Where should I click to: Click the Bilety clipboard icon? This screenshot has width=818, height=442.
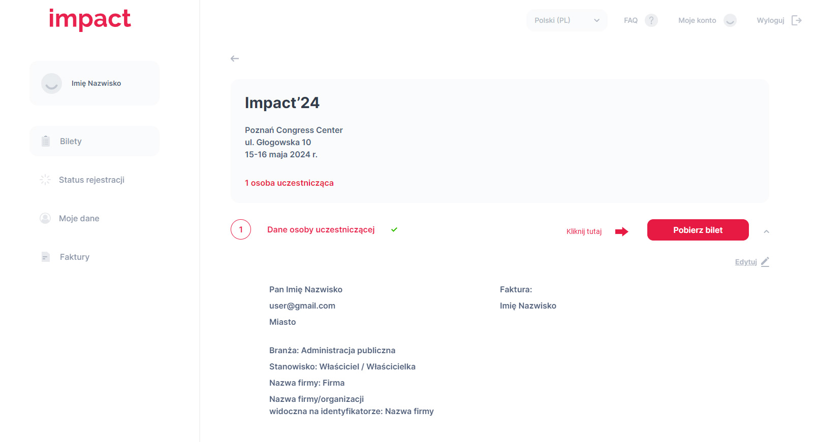46,141
